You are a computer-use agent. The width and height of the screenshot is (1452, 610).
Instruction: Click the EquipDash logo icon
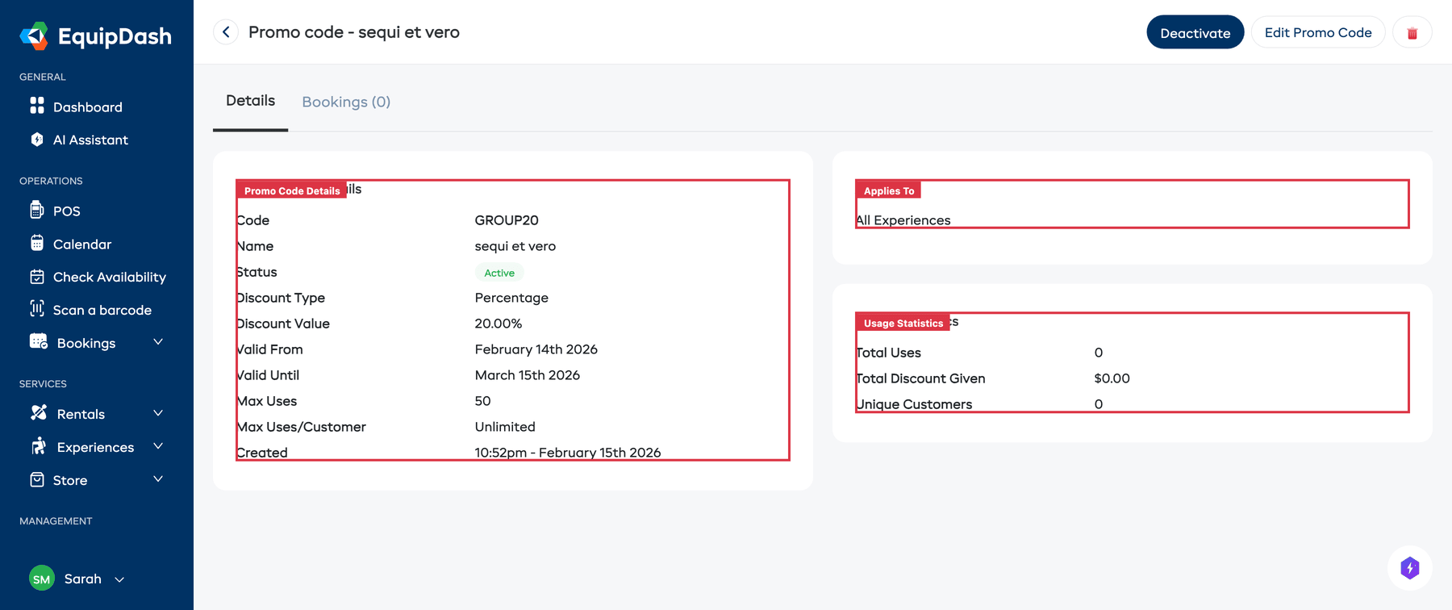34,36
